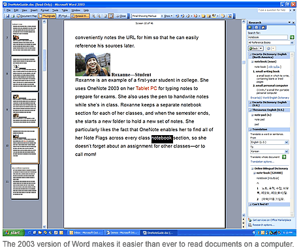Click the Reject Change icon
Image resolution: width=301 pixels, height=250 pixels.
(195, 16)
